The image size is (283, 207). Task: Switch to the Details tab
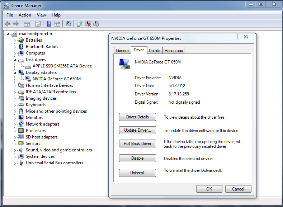tap(155, 51)
